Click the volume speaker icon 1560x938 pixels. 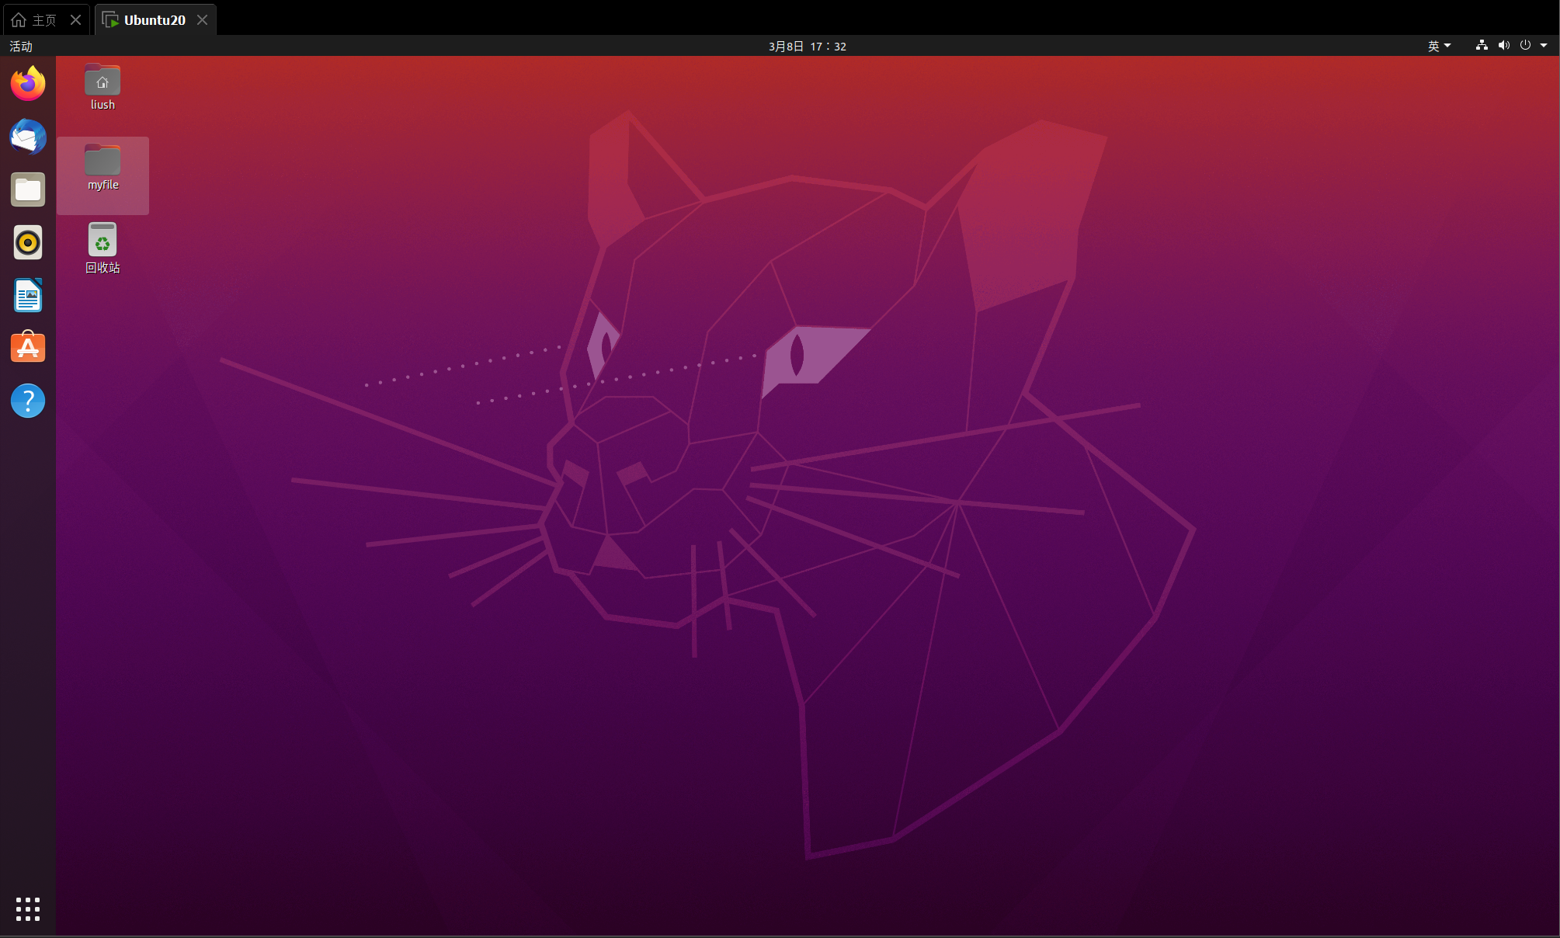coord(1503,45)
